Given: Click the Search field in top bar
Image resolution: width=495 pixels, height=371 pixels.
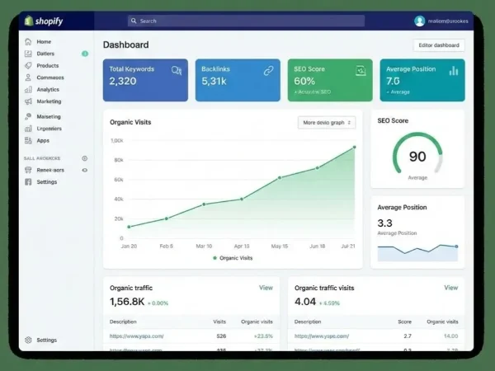Looking at the screenshot, I should (246, 21).
